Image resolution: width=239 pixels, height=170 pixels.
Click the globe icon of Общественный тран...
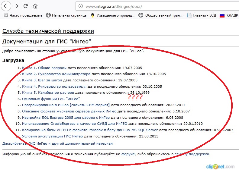[x=141, y=15]
